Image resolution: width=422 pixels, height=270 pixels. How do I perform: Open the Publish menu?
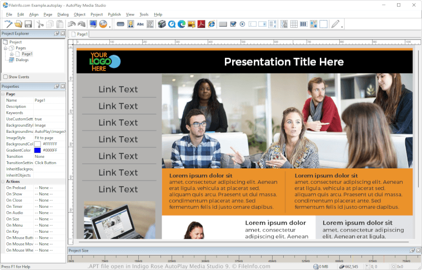114,14
